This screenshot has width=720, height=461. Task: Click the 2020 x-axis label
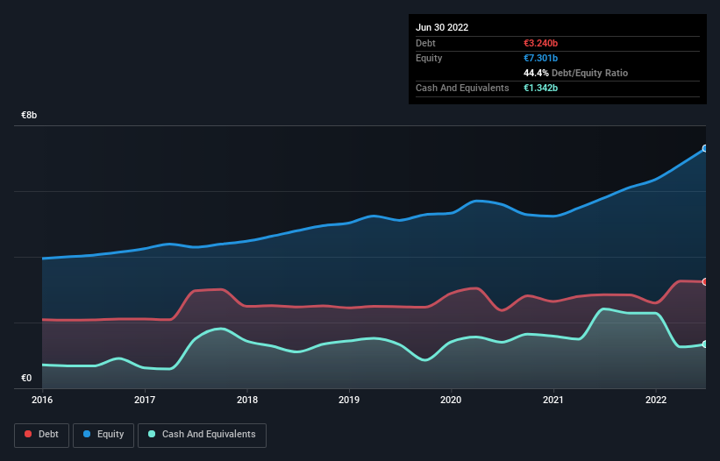coord(451,400)
